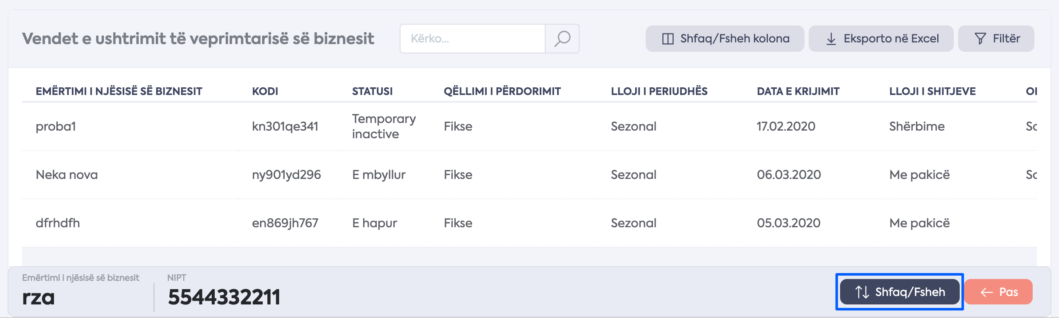1059x318 pixels.
Task: Click the columns icon in Shfaq/Fsheh kolona
Action: point(668,39)
